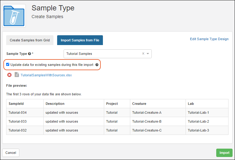Click the Tutorial-Lab-3 cell
This screenshot has width=235, height=160.
(x=198, y=130)
